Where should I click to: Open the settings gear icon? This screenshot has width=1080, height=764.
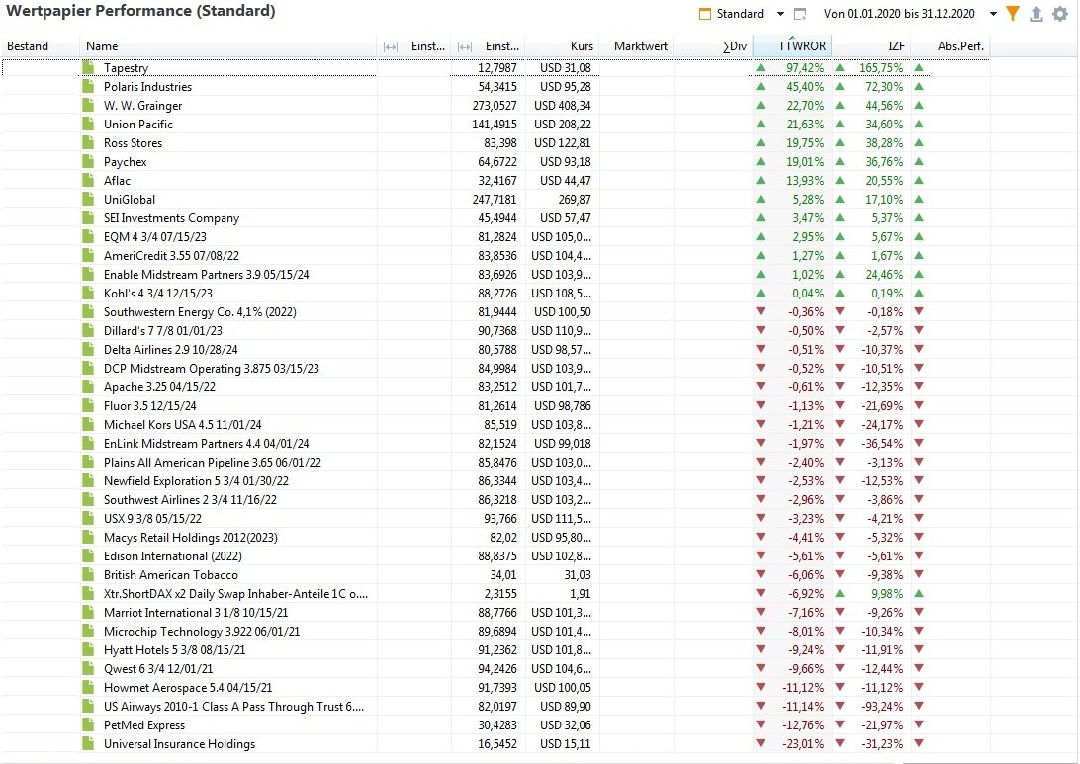coord(1060,14)
